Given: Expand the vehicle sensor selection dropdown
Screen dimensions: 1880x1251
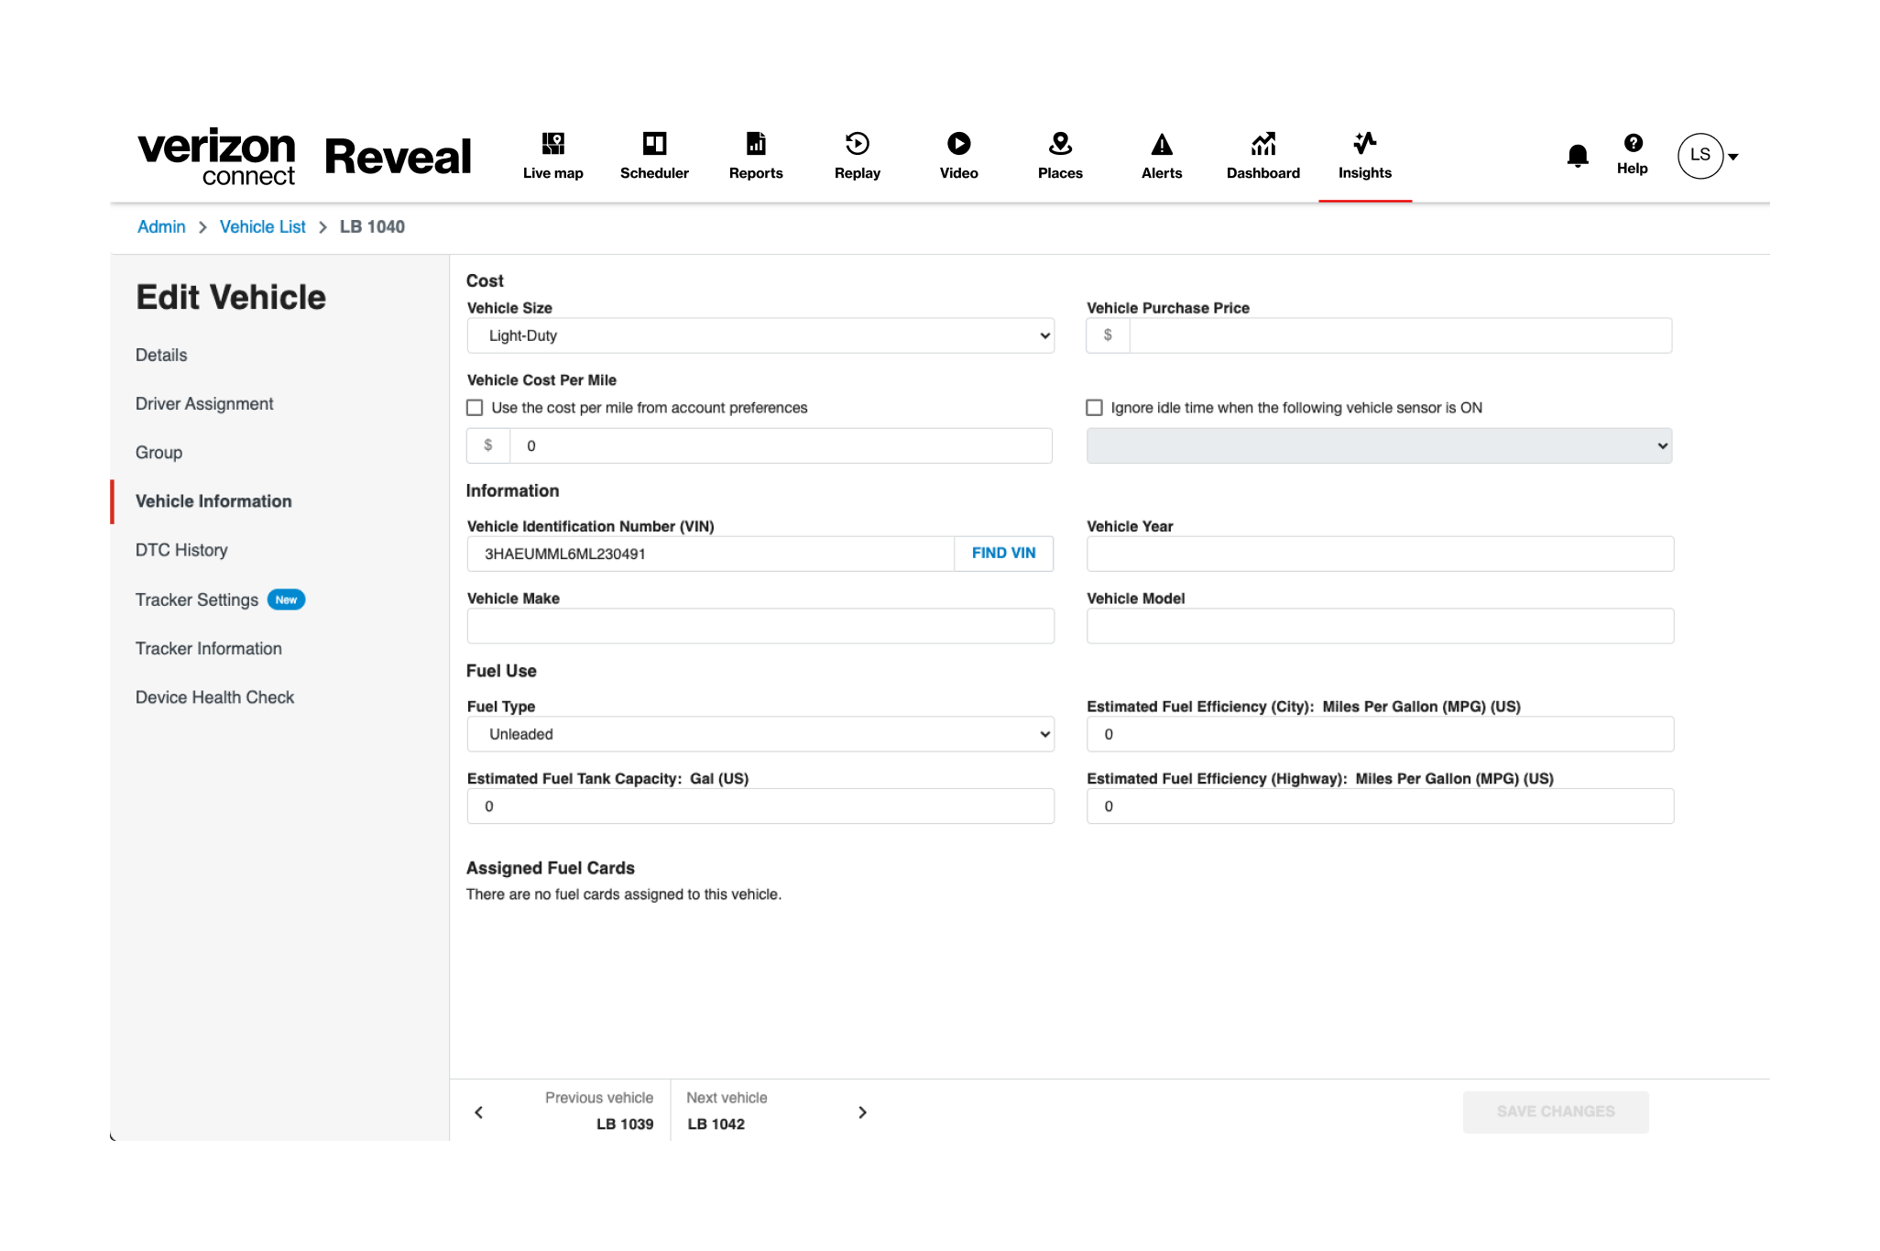Looking at the screenshot, I should coord(1379,445).
